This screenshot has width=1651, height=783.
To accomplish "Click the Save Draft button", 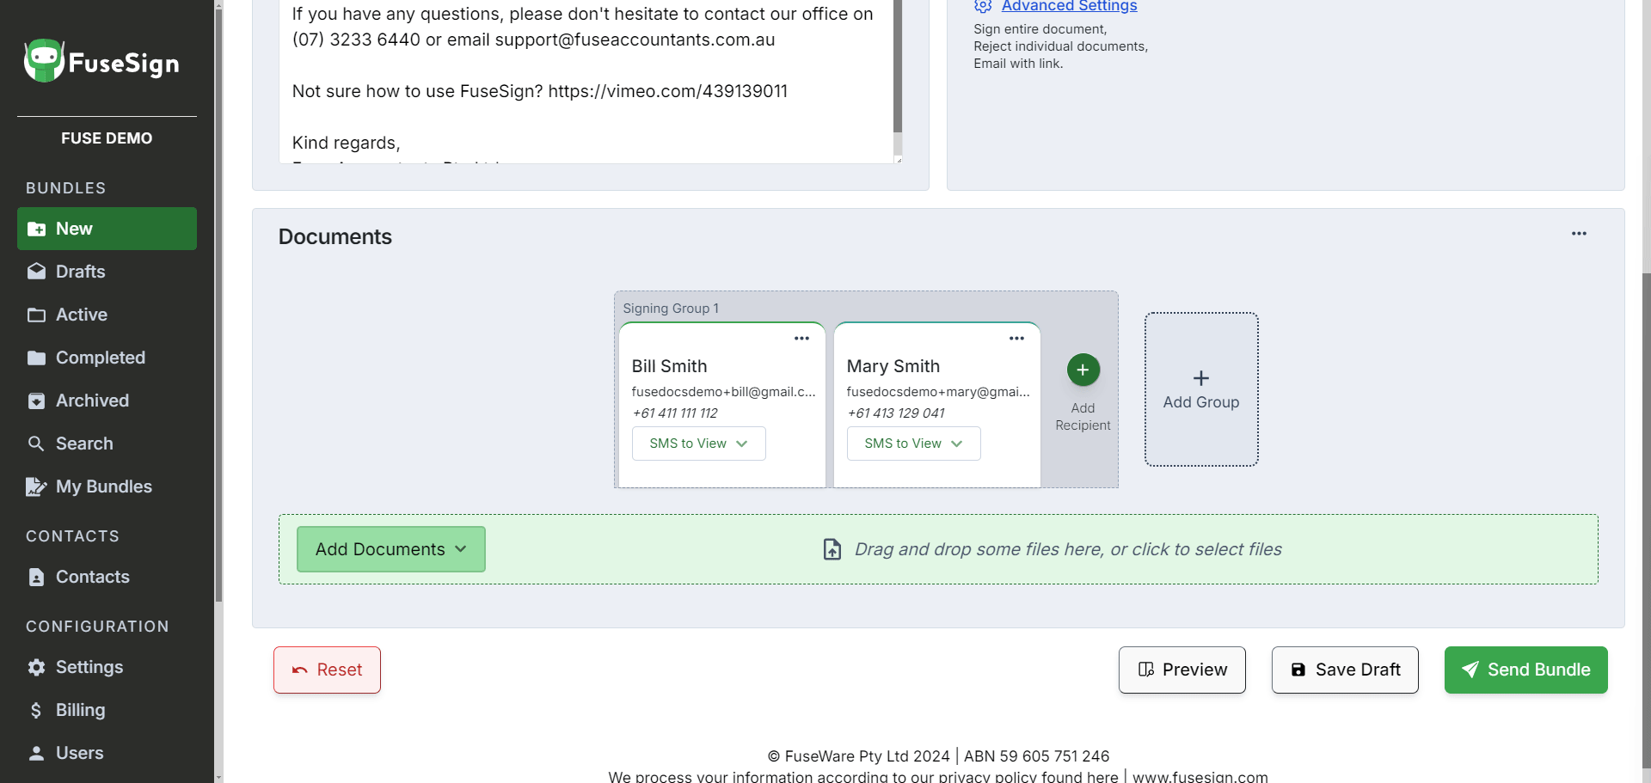I will point(1344,670).
